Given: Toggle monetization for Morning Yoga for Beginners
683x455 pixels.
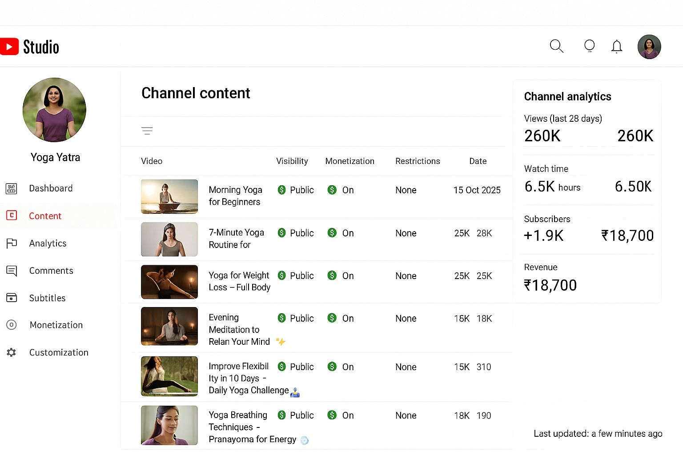Looking at the screenshot, I should pos(332,190).
